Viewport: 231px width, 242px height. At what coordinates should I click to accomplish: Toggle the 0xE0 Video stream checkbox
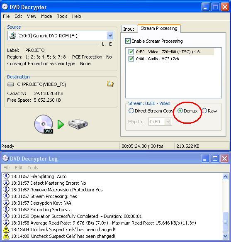tap(131, 51)
